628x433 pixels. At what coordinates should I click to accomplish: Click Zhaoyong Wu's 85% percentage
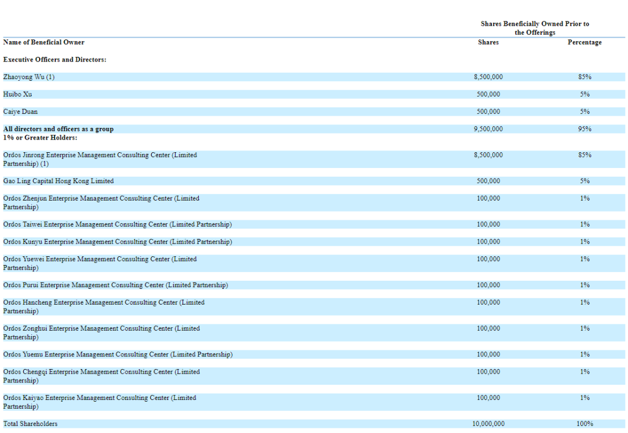(x=585, y=77)
